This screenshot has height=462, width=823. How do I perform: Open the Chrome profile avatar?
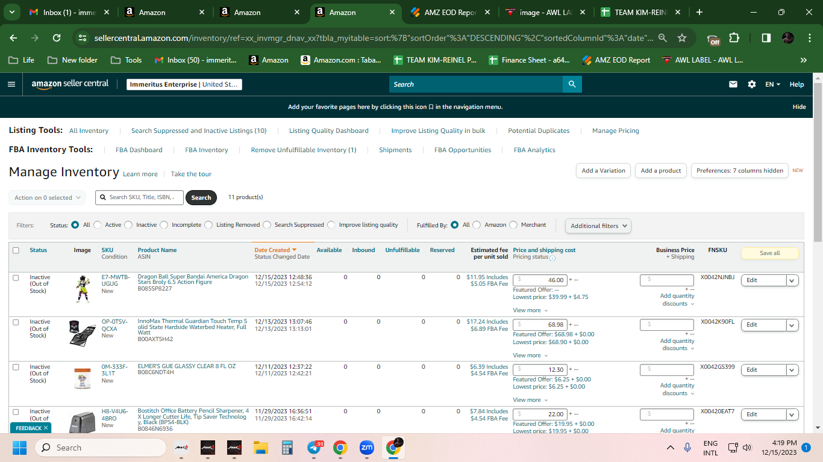pos(788,38)
